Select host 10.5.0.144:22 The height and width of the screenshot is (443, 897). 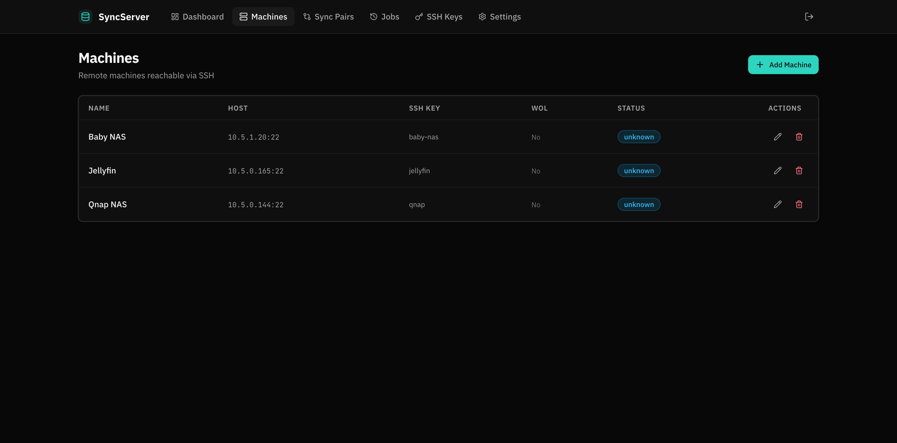pyautogui.click(x=256, y=205)
